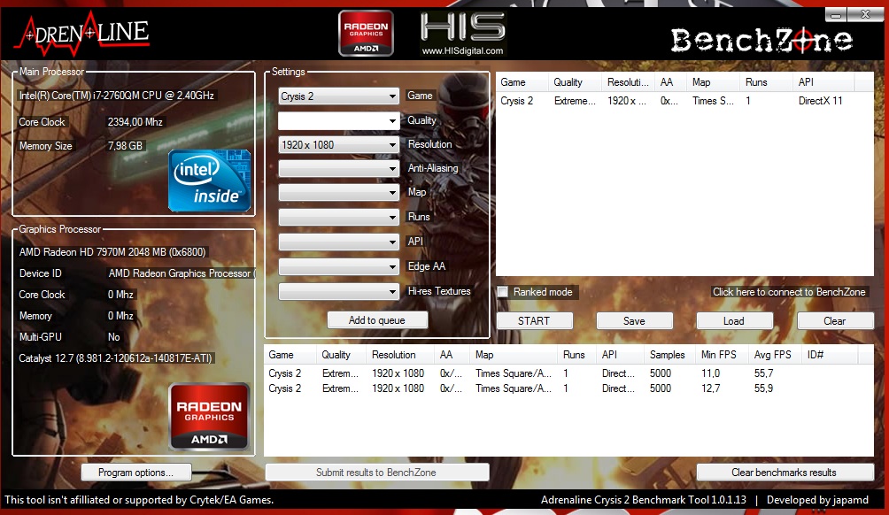Click the Intel inside badge
The width and height of the screenshot is (889, 515).
(x=209, y=181)
